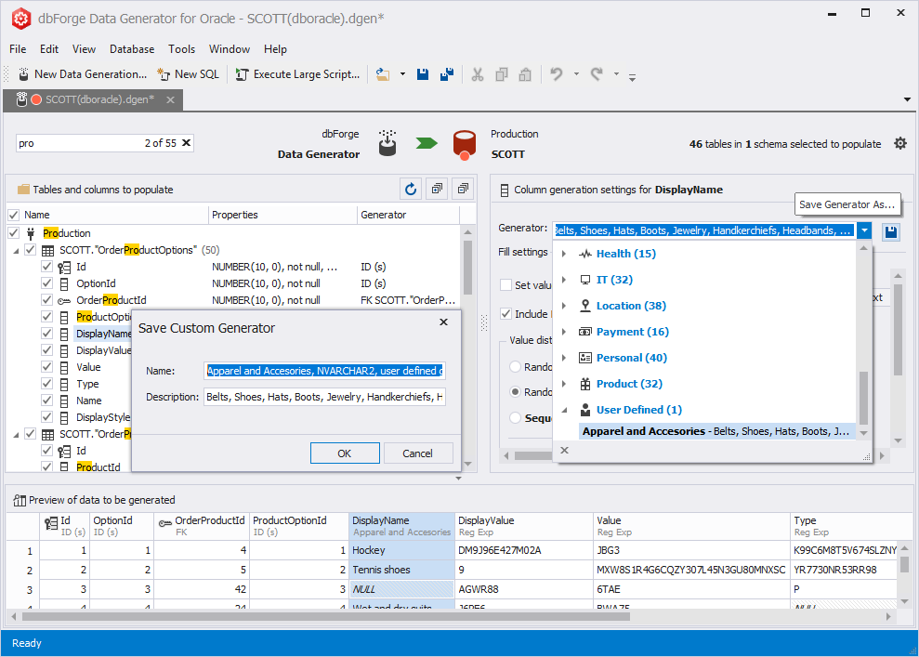Image resolution: width=919 pixels, height=657 pixels.
Task: Uncheck the Production schema checkbox
Action: pos(14,232)
